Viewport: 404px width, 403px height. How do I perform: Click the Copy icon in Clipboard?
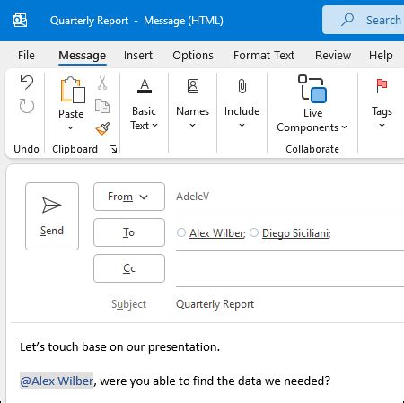tap(102, 106)
